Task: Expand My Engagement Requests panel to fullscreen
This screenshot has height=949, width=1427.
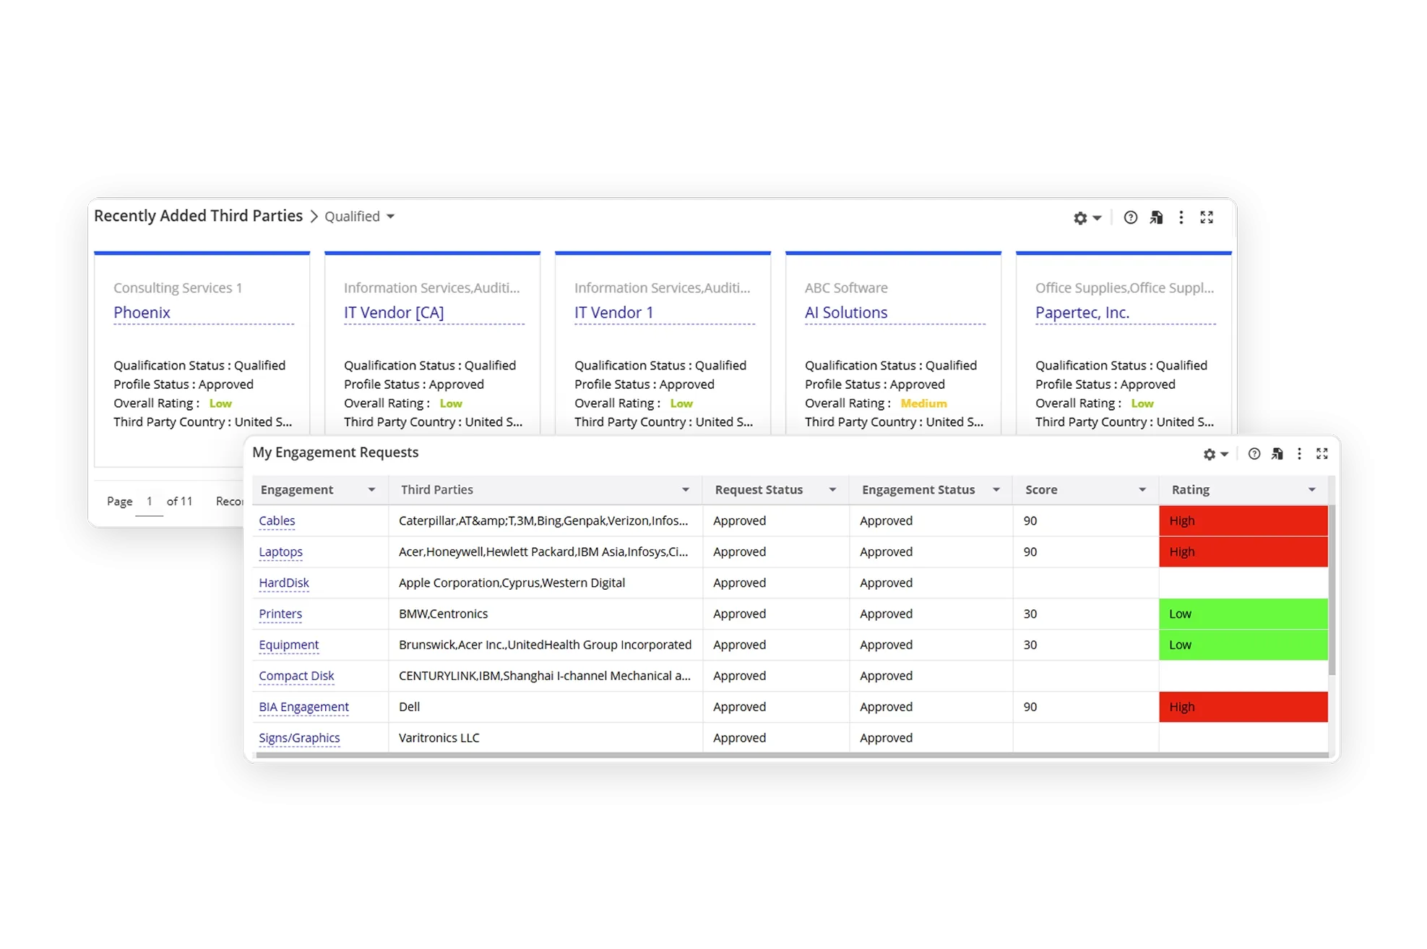Action: click(1322, 453)
